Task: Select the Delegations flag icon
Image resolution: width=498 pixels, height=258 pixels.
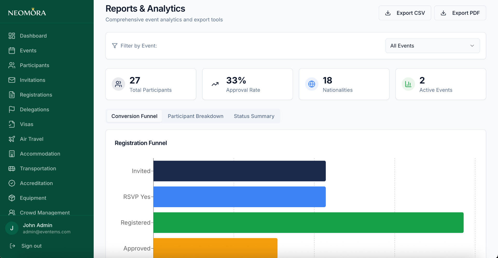Action: [12, 109]
